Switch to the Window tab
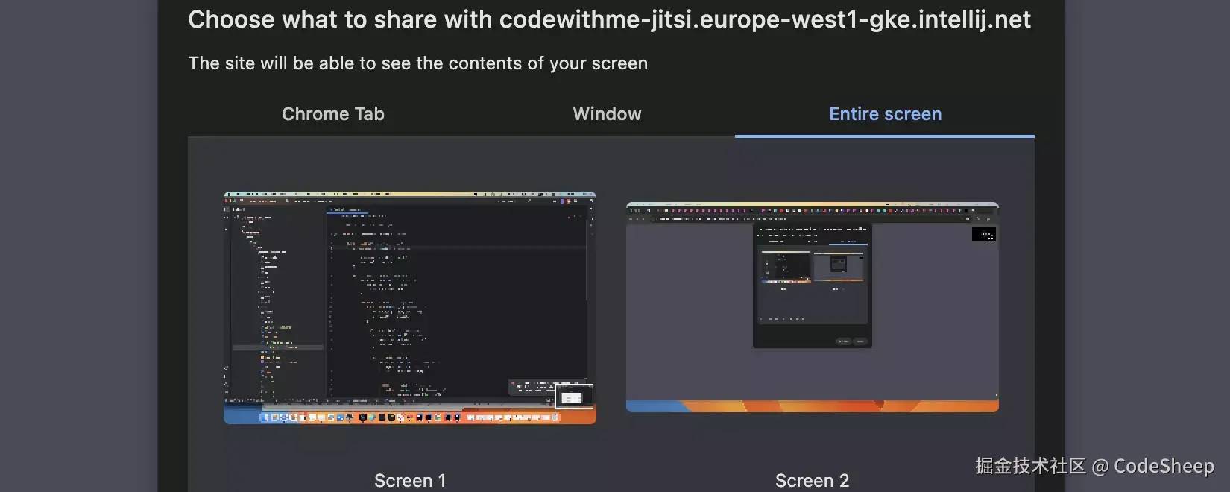 pyautogui.click(x=607, y=114)
